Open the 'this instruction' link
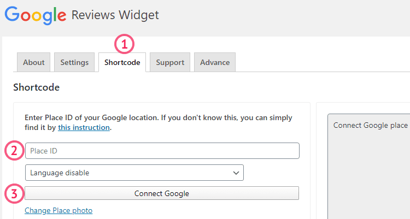The image size is (410, 219). tap(84, 128)
